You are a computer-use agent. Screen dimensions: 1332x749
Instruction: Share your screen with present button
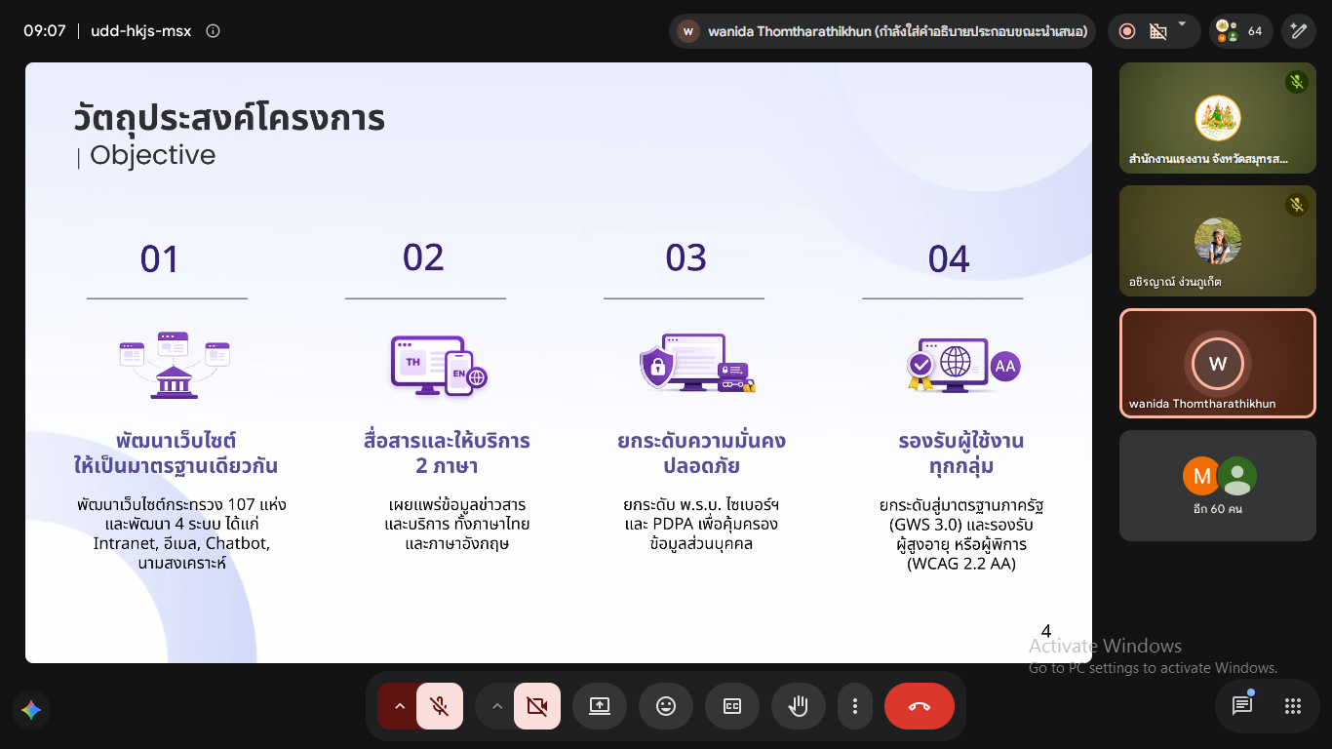tap(600, 706)
